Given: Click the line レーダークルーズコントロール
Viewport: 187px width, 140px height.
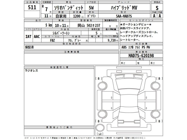Looking at the screenshot, I should coord(139,32).
